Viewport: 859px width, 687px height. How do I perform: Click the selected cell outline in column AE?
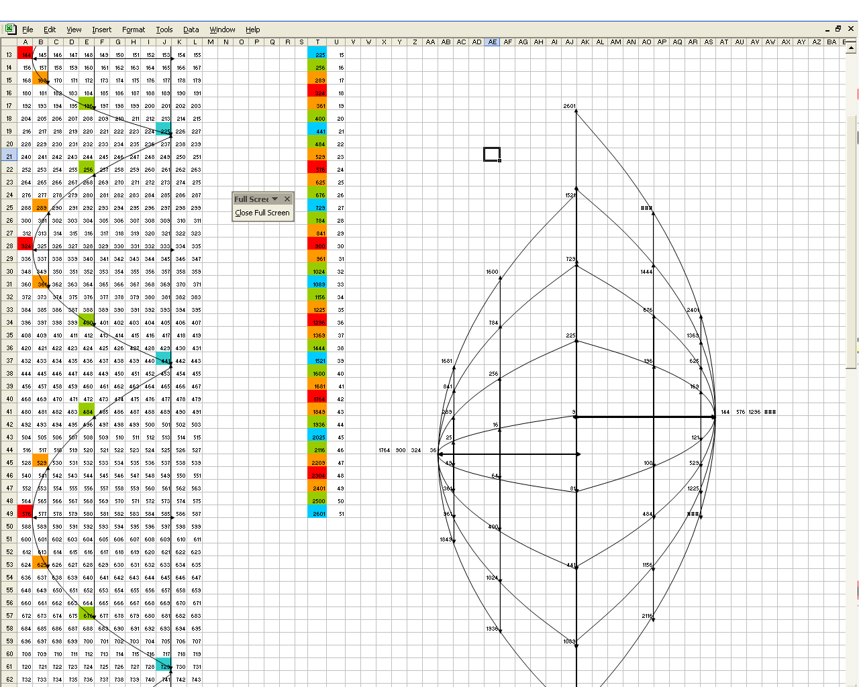pyautogui.click(x=492, y=154)
